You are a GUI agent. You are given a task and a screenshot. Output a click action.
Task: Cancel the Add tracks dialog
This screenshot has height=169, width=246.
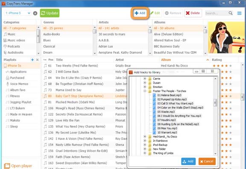[207, 161]
